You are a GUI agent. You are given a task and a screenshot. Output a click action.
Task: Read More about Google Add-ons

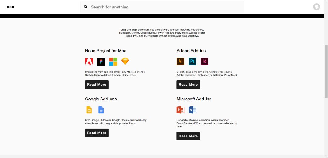coord(97,133)
